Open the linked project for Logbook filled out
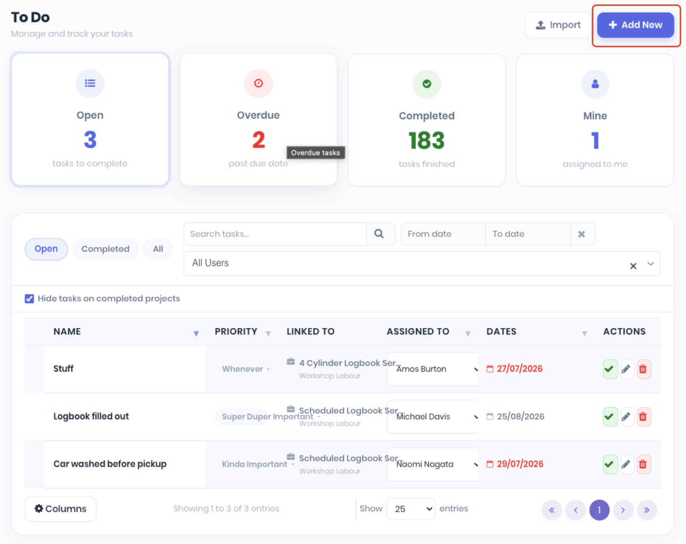Viewport: 686px width, 544px height. click(351, 411)
